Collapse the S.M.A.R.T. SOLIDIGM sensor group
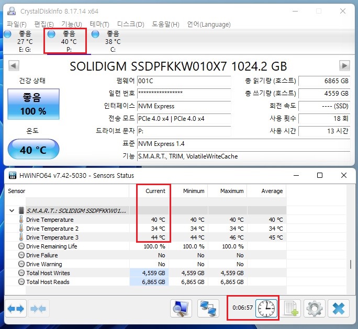This screenshot has height=329, width=358. coord(12,211)
